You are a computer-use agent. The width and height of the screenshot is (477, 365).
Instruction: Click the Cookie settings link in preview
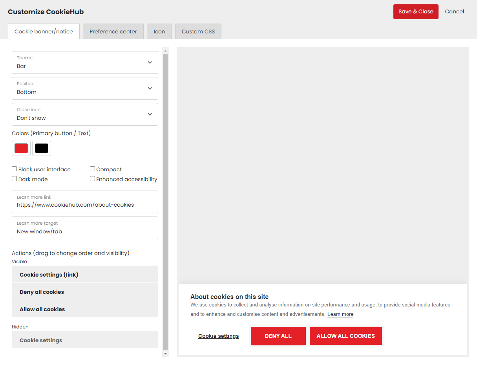[218, 336]
